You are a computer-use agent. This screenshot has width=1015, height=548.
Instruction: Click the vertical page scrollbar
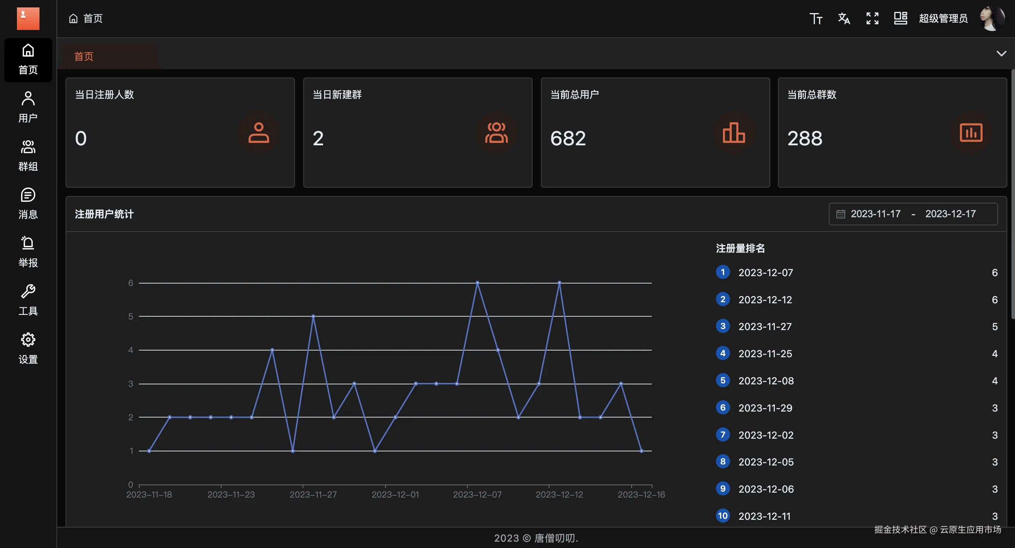pyautogui.click(x=1013, y=193)
